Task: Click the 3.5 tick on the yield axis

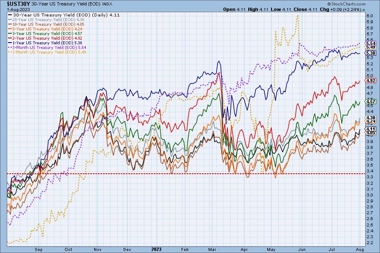Action: (x=370, y=165)
